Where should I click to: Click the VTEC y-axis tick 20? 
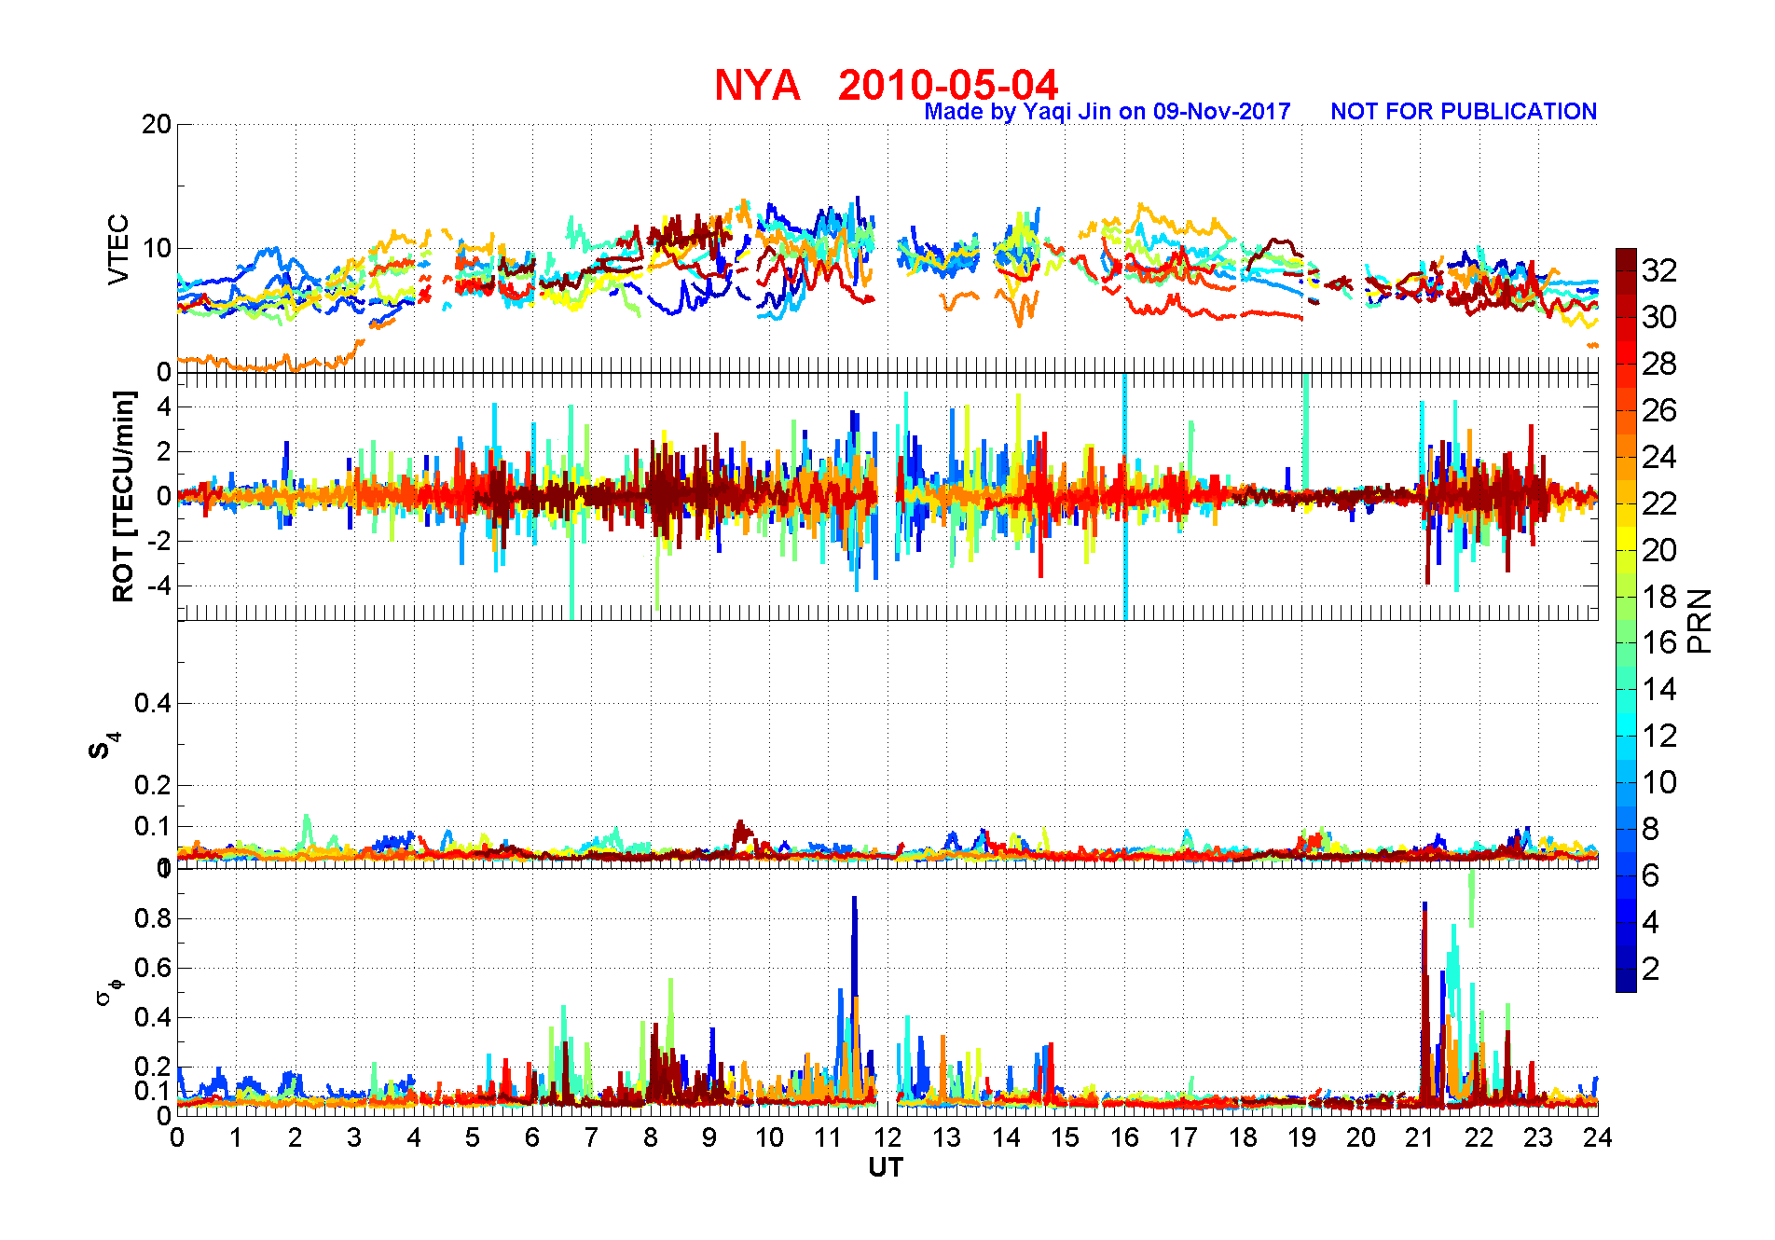tap(156, 124)
